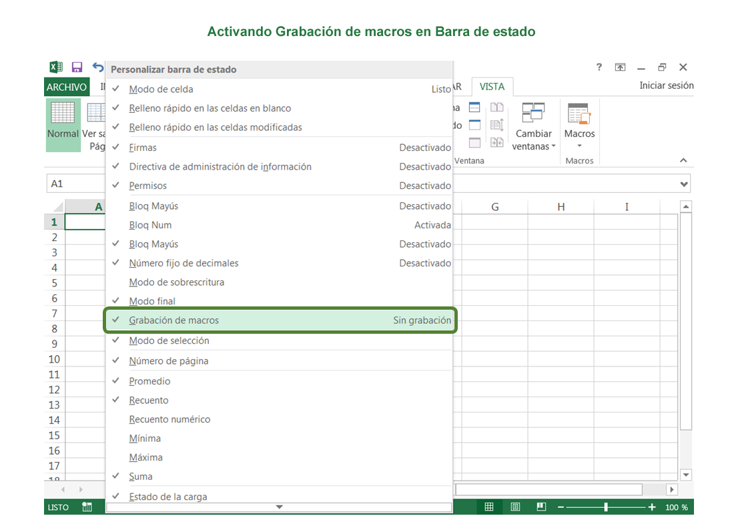Zoom out with the minus icon
The width and height of the screenshot is (734, 520).
(x=561, y=507)
